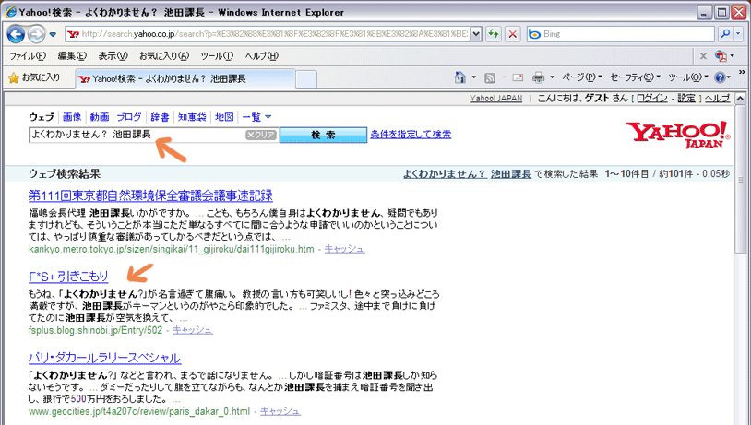Open the 条件を指定して検索 link
The image size is (751, 425).
[x=411, y=135]
